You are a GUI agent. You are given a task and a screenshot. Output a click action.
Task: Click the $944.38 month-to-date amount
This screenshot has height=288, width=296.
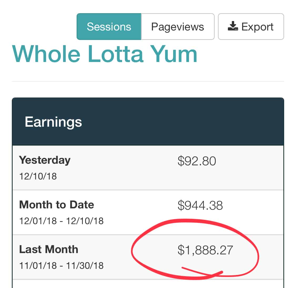(200, 205)
